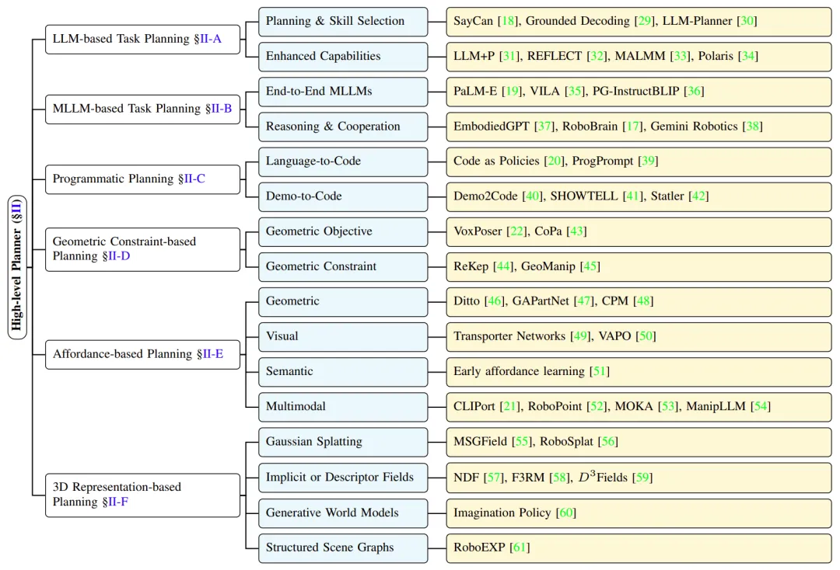The width and height of the screenshot is (840, 570).
Task: Click reference [51] for Early affordance learning
Action: click(x=600, y=372)
